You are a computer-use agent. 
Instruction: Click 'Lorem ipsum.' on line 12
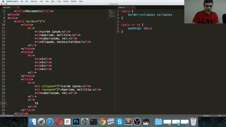[52, 32]
